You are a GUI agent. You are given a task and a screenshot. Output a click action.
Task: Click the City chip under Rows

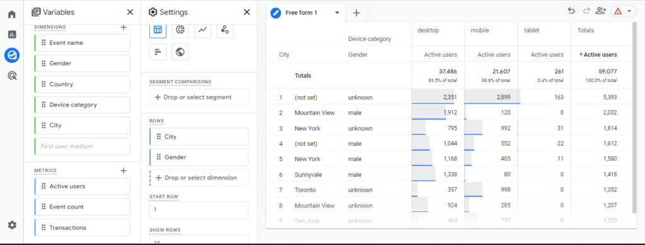199,137
